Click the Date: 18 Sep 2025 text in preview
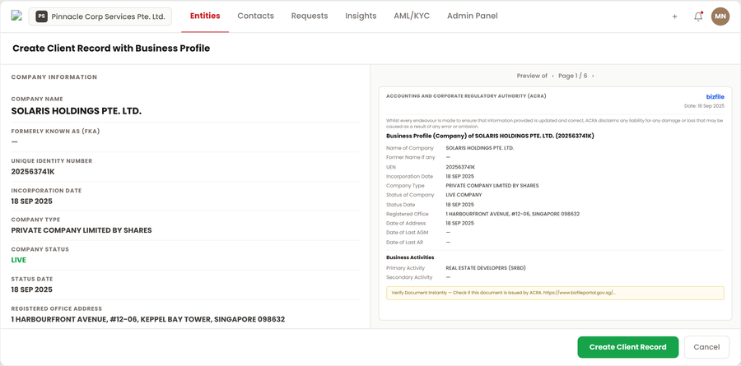This screenshot has width=741, height=366. 704,106
